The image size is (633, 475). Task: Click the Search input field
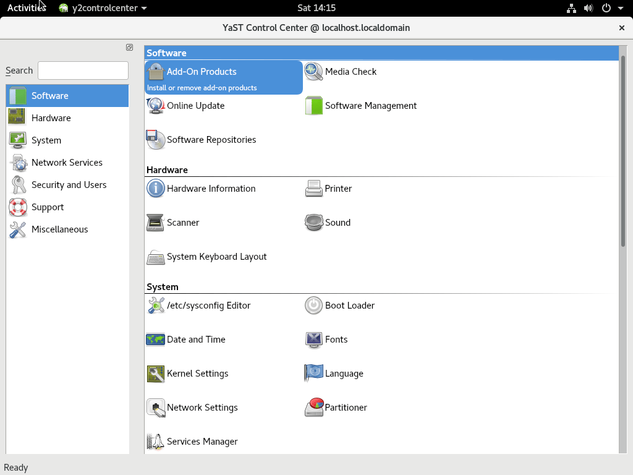(83, 71)
